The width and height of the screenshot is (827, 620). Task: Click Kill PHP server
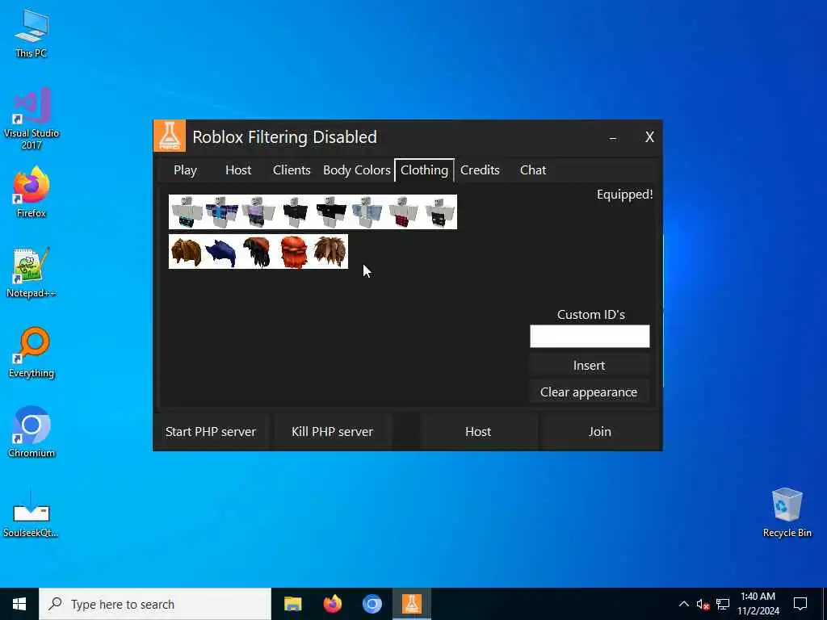pyautogui.click(x=332, y=432)
